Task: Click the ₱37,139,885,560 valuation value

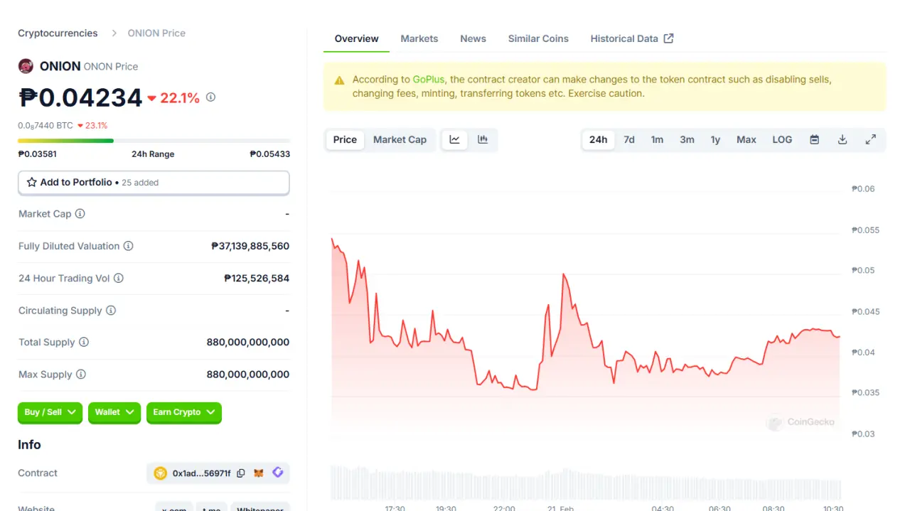Action: 250,246
